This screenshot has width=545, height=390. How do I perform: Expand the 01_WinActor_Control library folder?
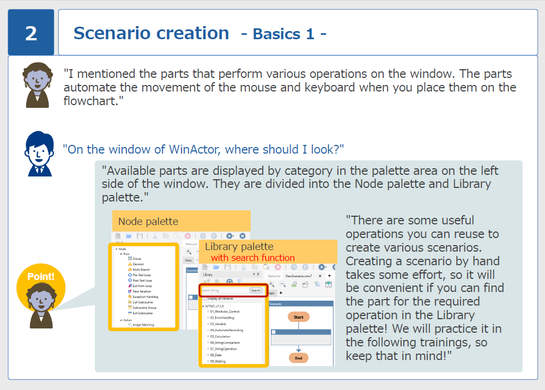pos(208,312)
